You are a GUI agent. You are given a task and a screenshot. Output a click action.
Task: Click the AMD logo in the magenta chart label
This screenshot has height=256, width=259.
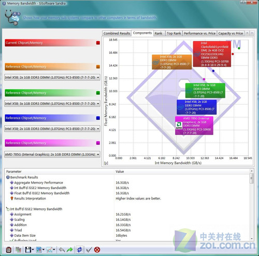pyautogui.click(x=179, y=125)
